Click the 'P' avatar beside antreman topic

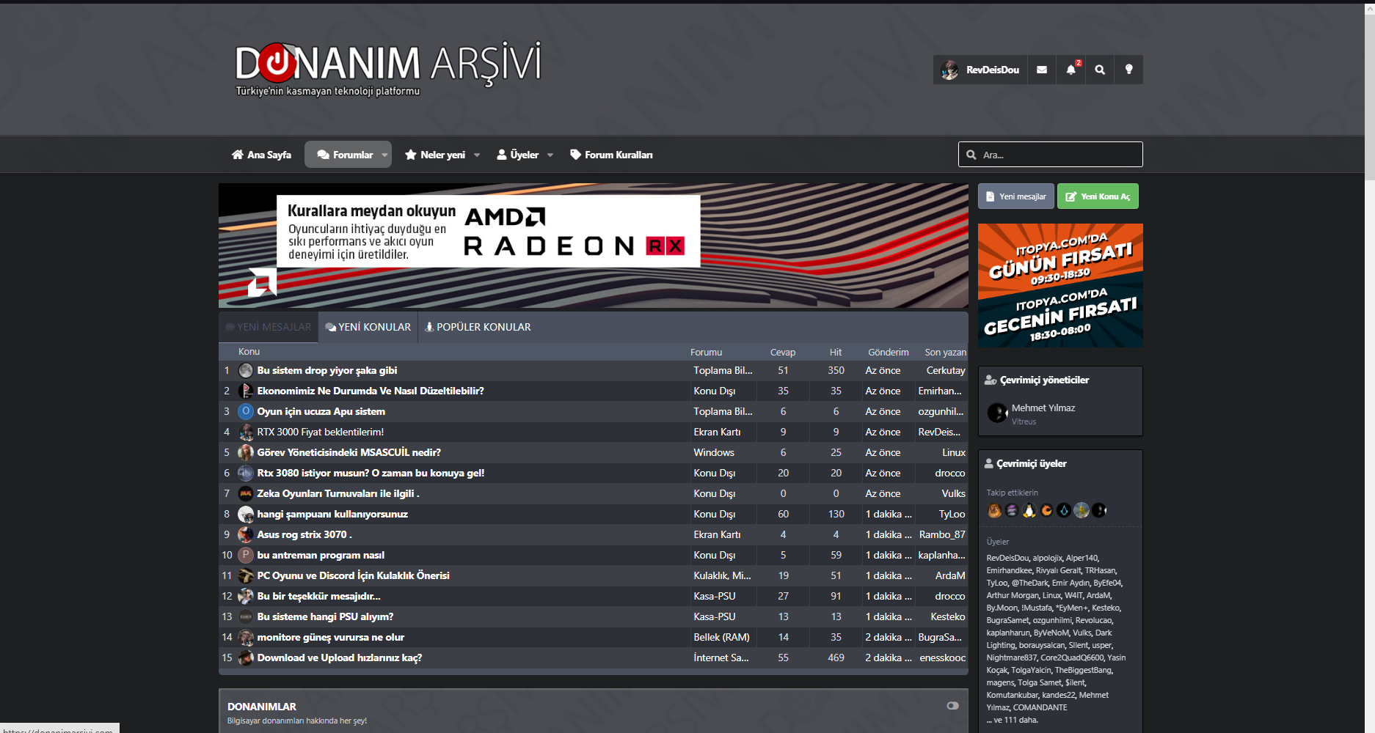click(246, 555)
